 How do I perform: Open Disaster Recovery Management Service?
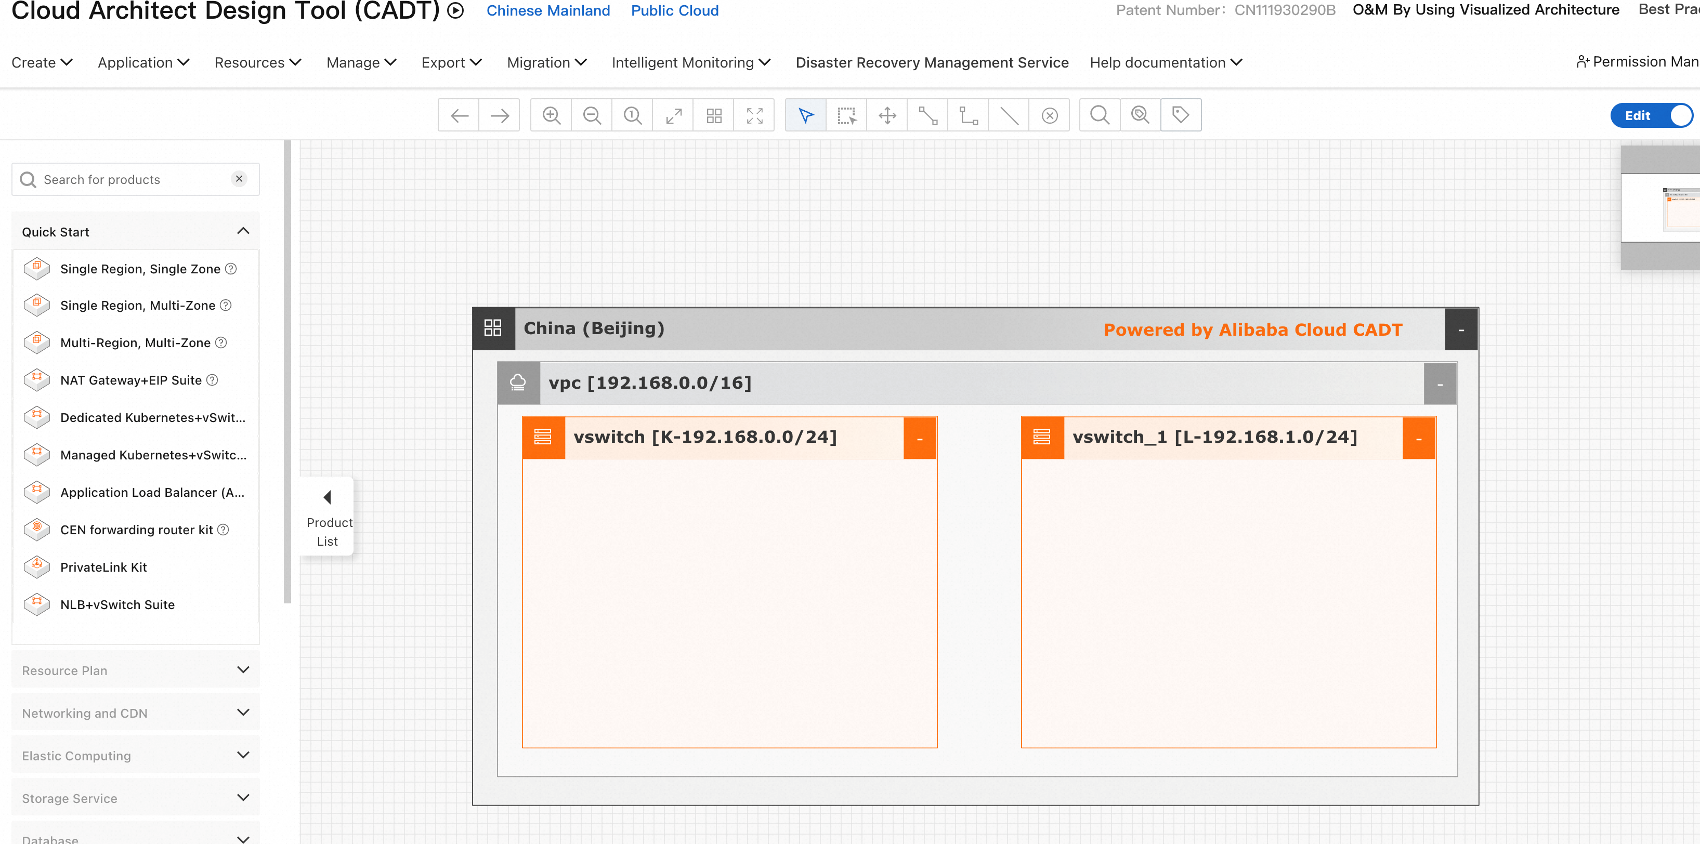tap(932, 62)
